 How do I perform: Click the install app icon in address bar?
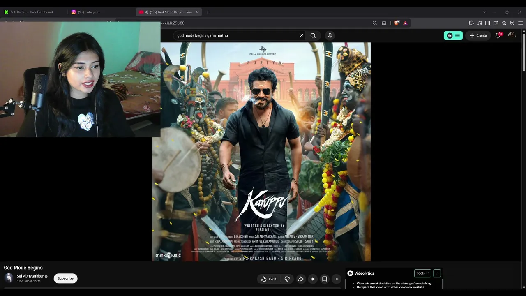pos(384,23)
